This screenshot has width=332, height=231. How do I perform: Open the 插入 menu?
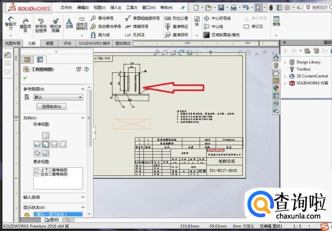point(116,8)
